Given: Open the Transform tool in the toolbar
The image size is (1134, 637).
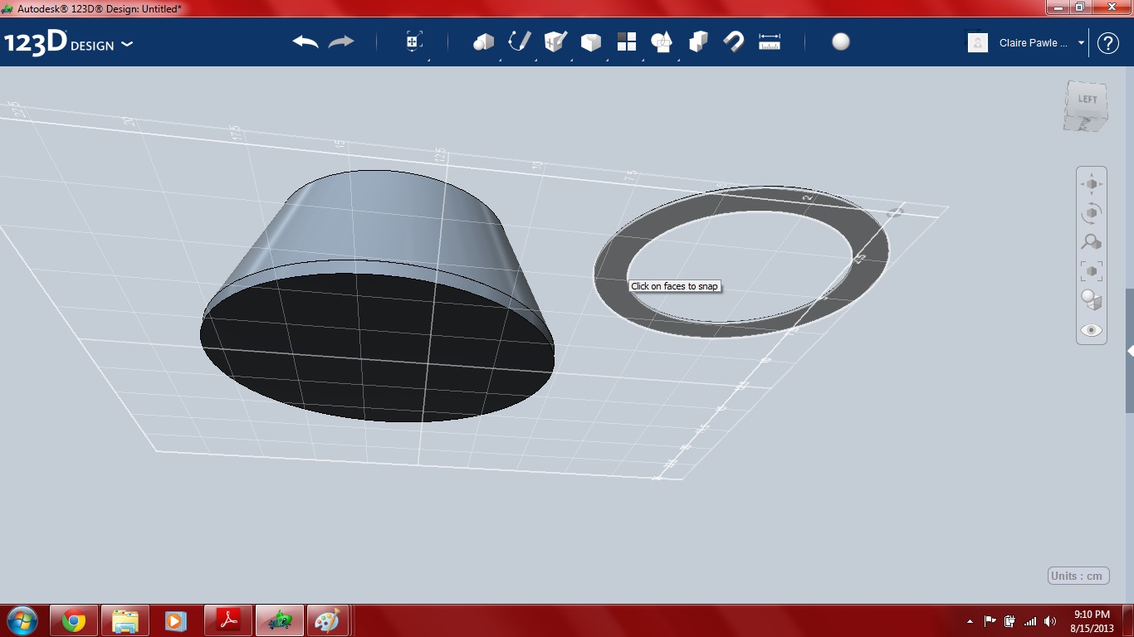Looking at the screenshot, I should pyautogui.click(x=414, y=42).
